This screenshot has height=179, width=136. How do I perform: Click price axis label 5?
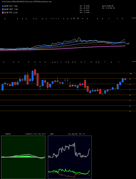pyautogui.click(x=130, y=101)
